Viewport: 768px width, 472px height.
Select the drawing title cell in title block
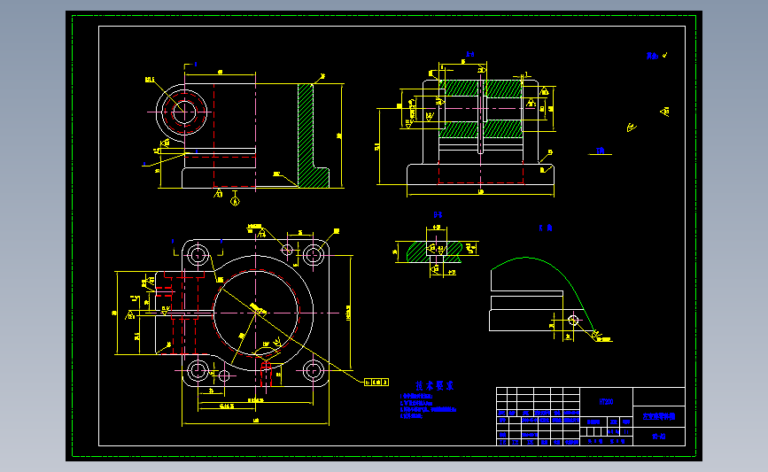point(659,417)
